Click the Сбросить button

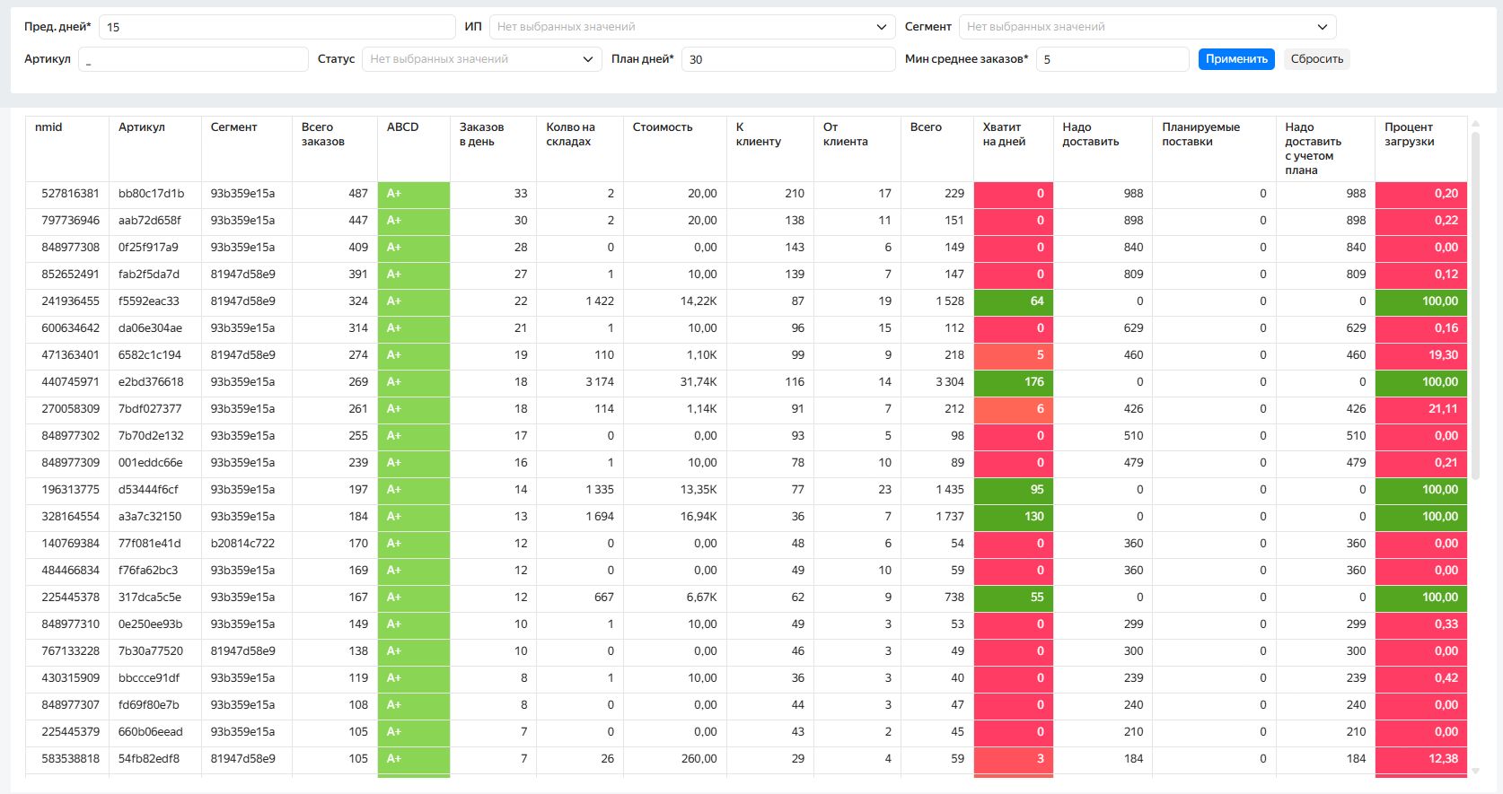point(1316,59)
